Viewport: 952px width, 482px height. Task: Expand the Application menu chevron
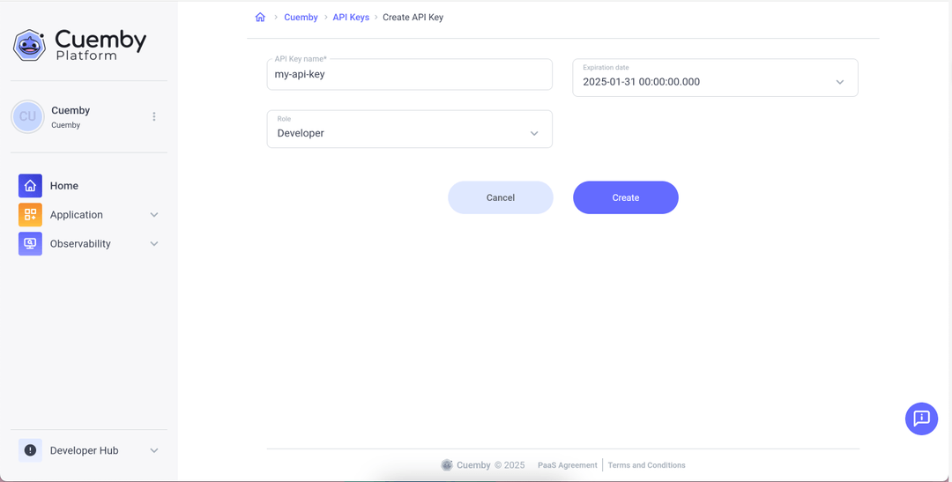tap(154, 215)
